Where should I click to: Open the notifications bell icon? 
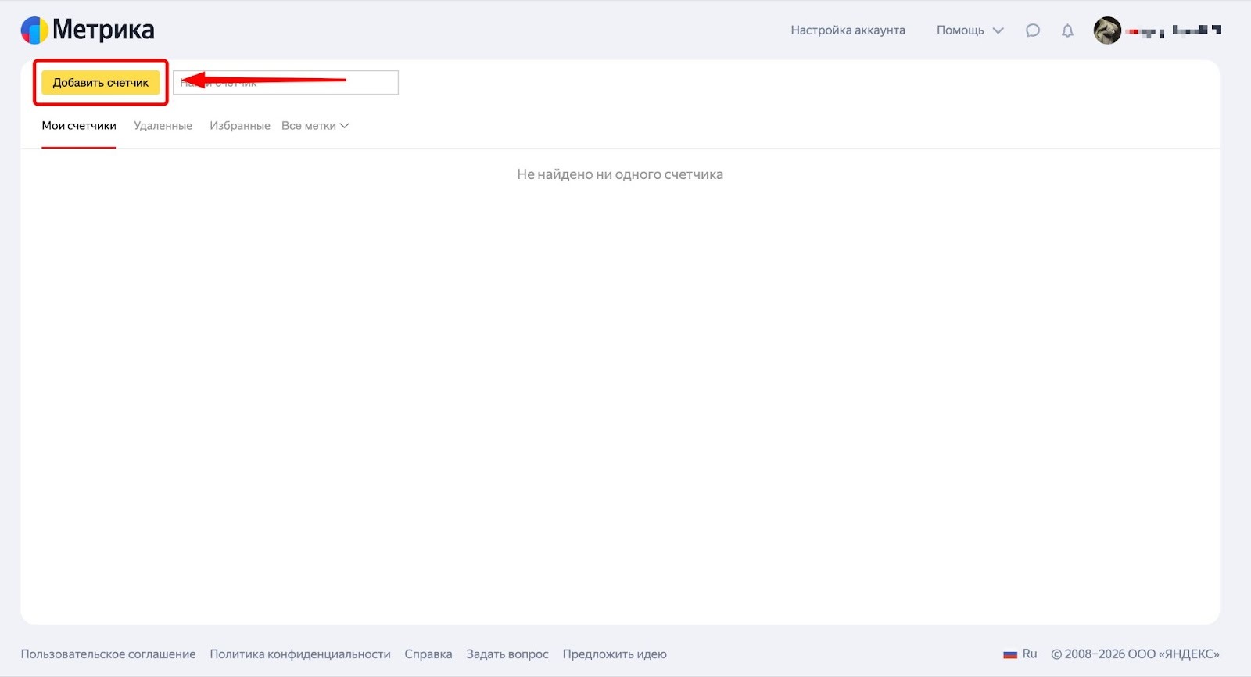coord(1067,30)
